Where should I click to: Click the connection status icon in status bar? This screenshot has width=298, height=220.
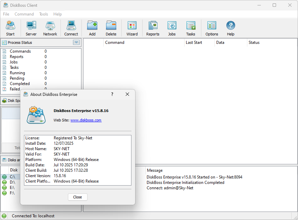4,216
